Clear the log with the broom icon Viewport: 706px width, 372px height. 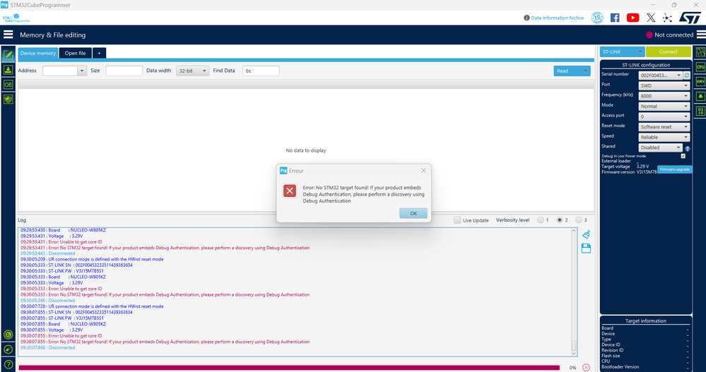586,234
